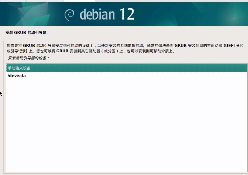The width and height of the screenshot is (248, 175).
Task: Click the 安装 GRUB 启动引导器 page heading
Action: pyautogui.click(x=26, y=33)
